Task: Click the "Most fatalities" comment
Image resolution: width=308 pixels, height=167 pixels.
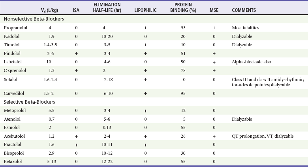Action: (247, 28)
